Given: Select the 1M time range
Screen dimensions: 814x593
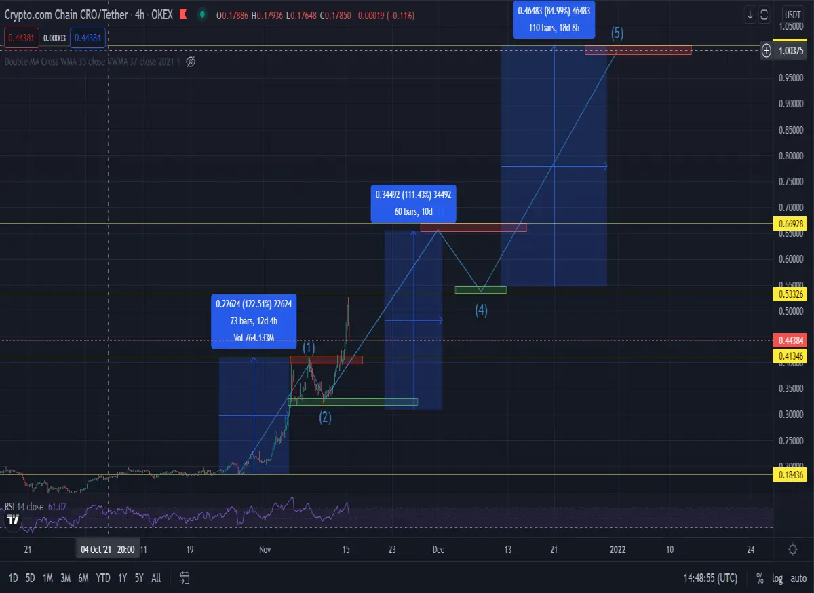Looking at the screenshot, I should coord(47,578).
